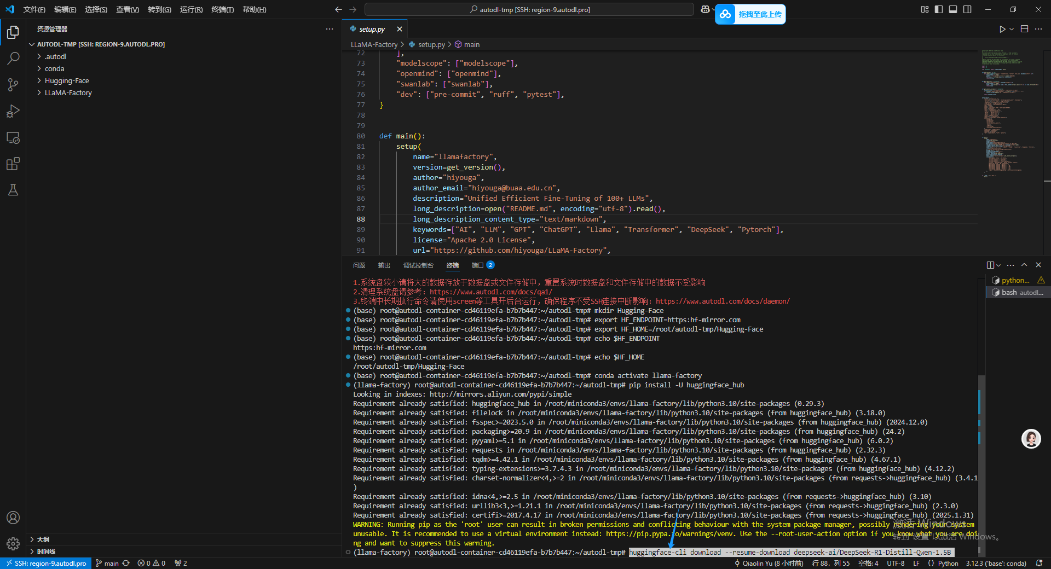Open Copilot dropdown chevron in title bar

click(713, 9)
